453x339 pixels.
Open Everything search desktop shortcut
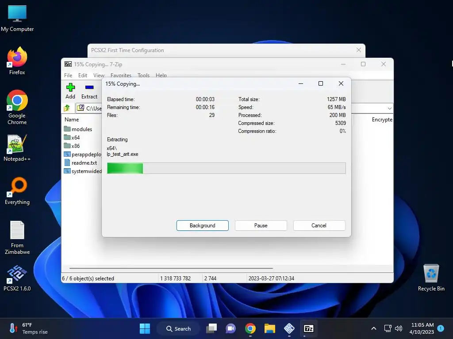coord(17,191)
